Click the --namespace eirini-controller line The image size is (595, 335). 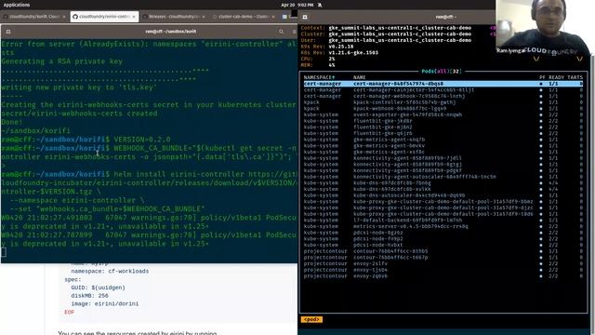77,200
